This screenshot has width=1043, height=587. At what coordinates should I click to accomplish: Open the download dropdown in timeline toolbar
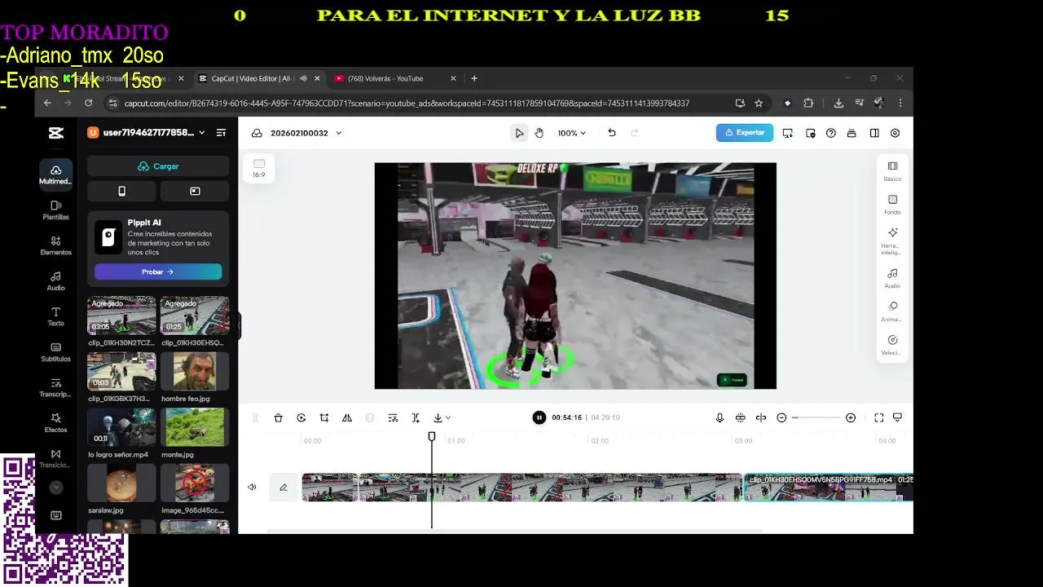[442, 418]
